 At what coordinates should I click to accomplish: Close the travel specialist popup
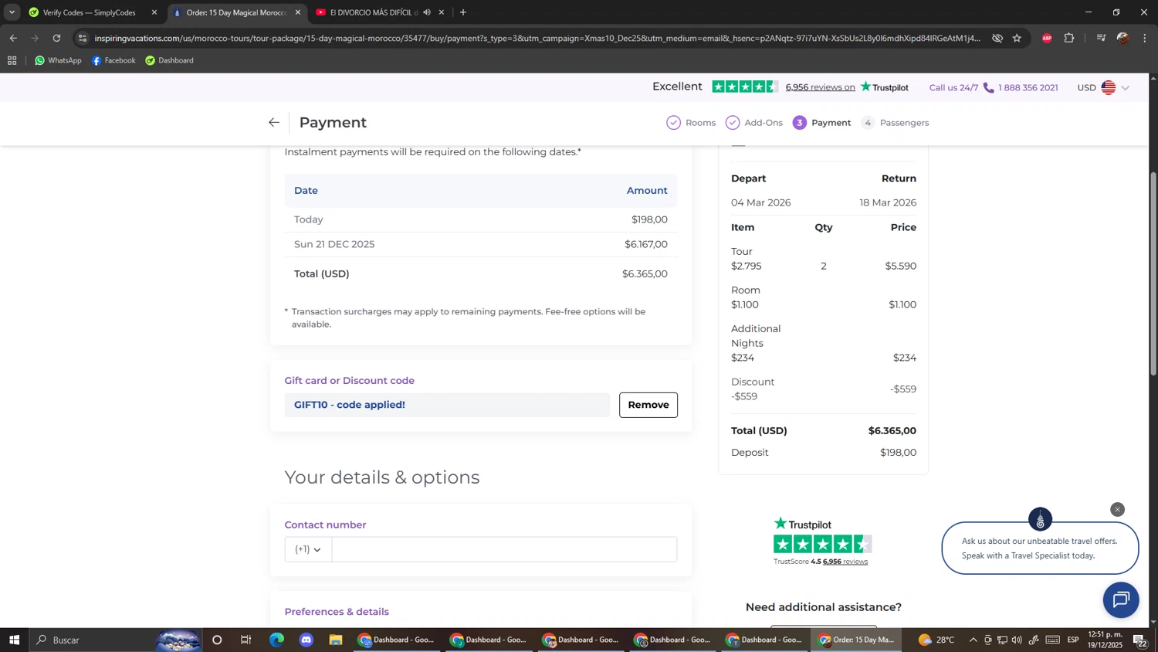point(1117,510)
